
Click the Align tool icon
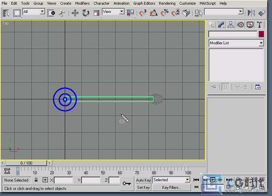pos(262,13)
